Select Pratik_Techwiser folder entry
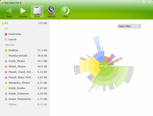This screenshot has width=153, height=116. pyautogui.click(x=19, y=94)
